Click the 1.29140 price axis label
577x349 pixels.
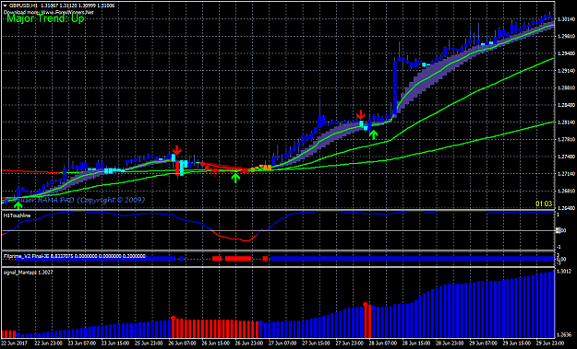point(566,71)
